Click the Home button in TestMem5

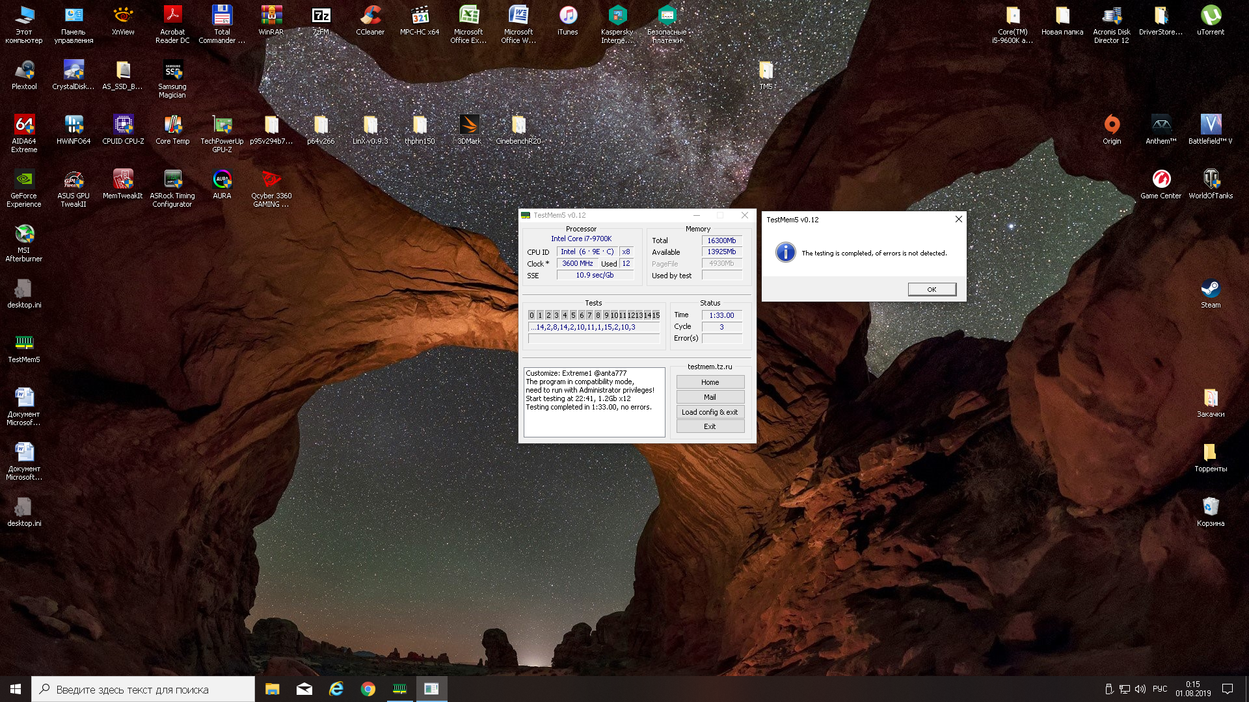tap(710, 382)
